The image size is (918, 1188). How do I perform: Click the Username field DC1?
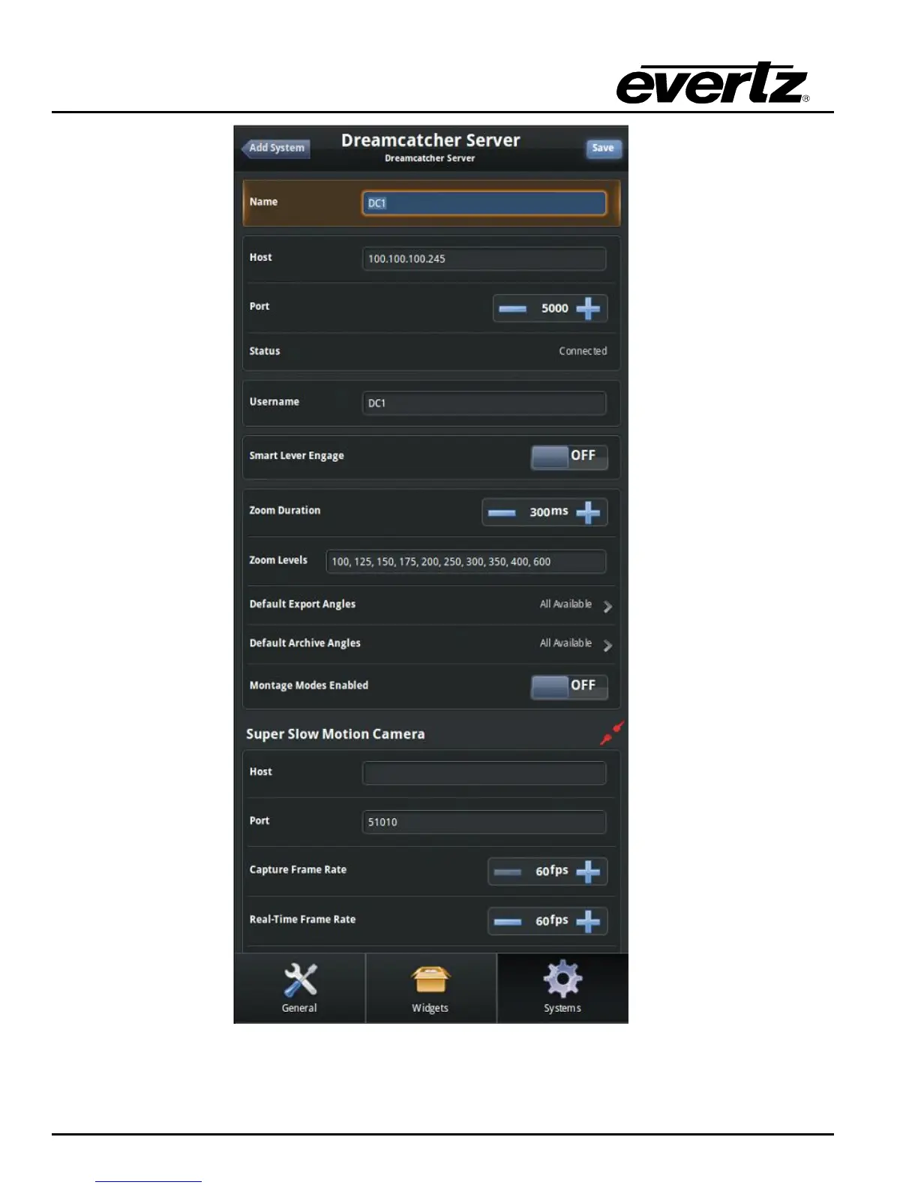tap(484, 403)
